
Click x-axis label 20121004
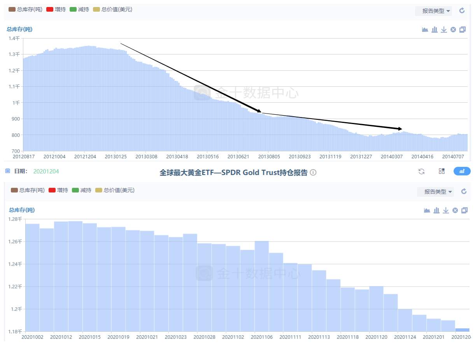pyautogui.click(x=54, y=156)
